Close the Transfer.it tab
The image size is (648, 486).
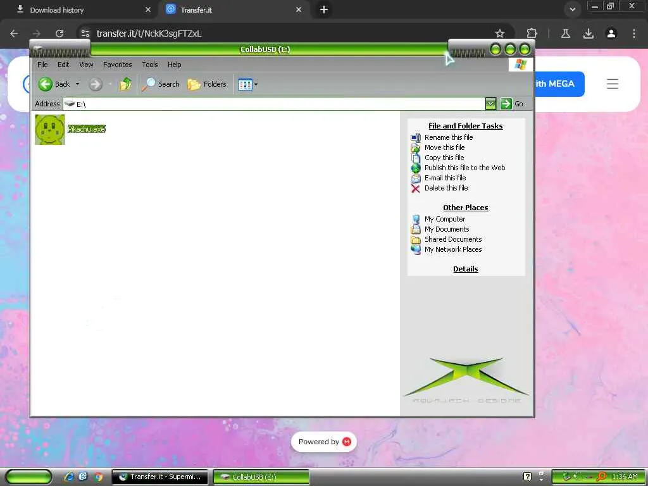[299, 9]
